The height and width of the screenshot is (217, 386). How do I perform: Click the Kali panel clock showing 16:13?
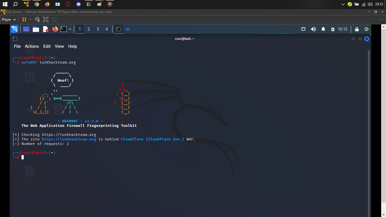click(342, 29)
